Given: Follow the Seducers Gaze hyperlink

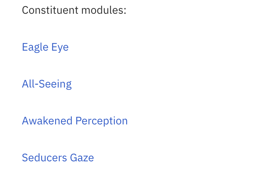Looking at the screenshot, I should pos(58,158).
